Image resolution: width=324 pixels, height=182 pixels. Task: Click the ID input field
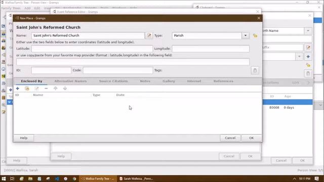coord(51,70)
